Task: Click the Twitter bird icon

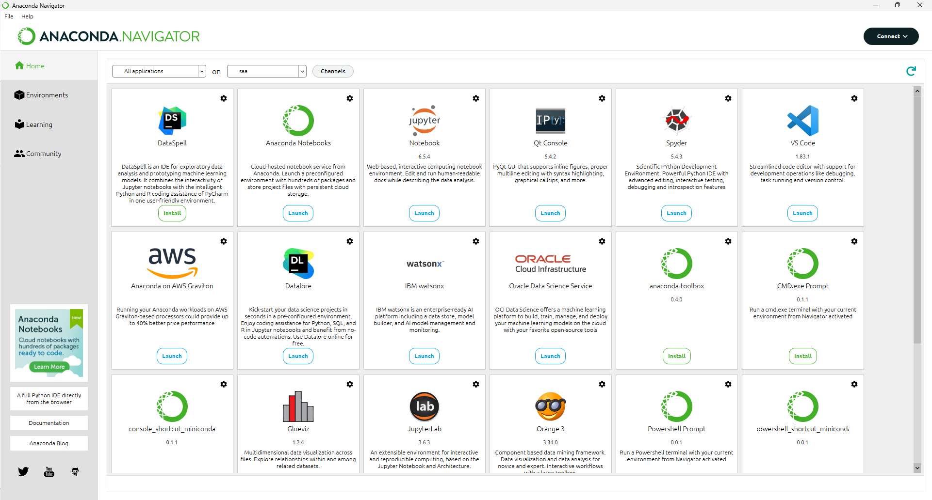Action: [23, 471]
